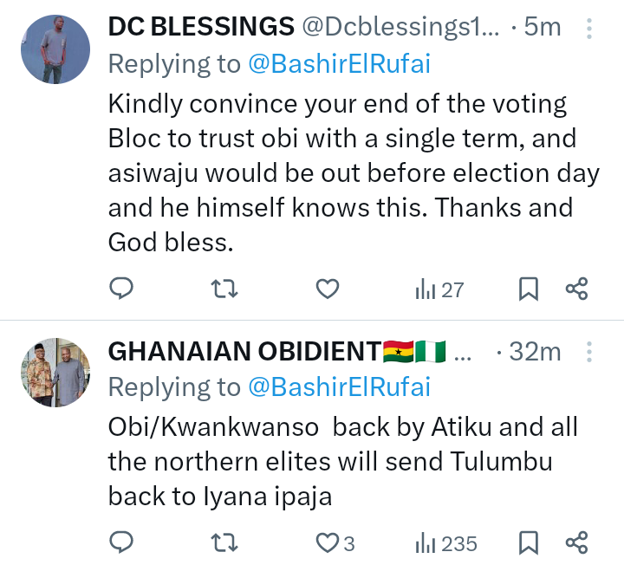Like the DC BLESSINGS tweet
Screen dimensions: 624x565
click(327, 289)
